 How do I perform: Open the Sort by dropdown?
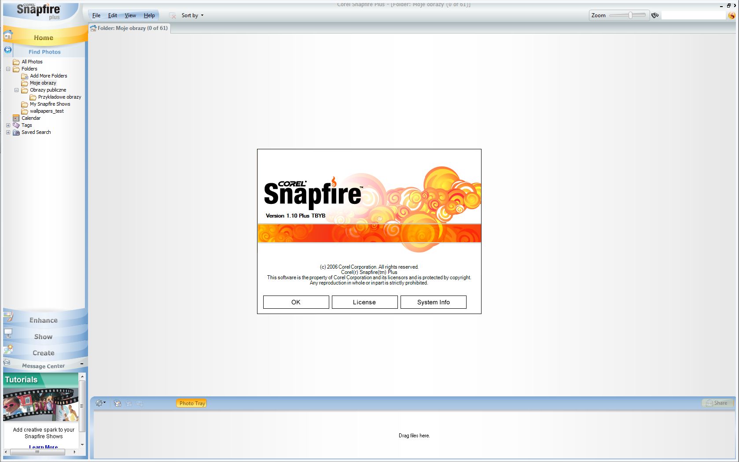point(192,15)
